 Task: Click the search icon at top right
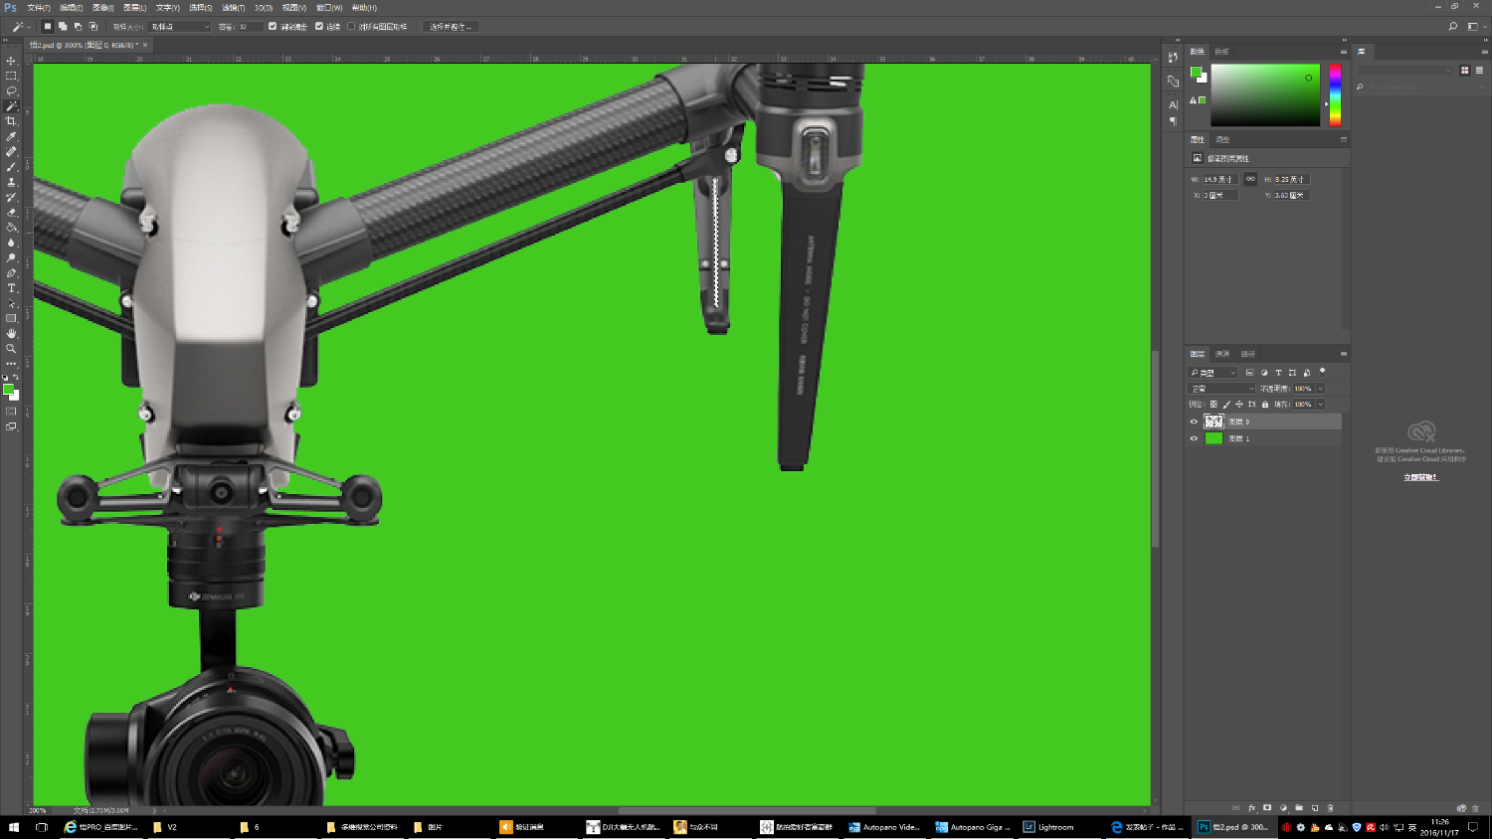(1453, 27)
